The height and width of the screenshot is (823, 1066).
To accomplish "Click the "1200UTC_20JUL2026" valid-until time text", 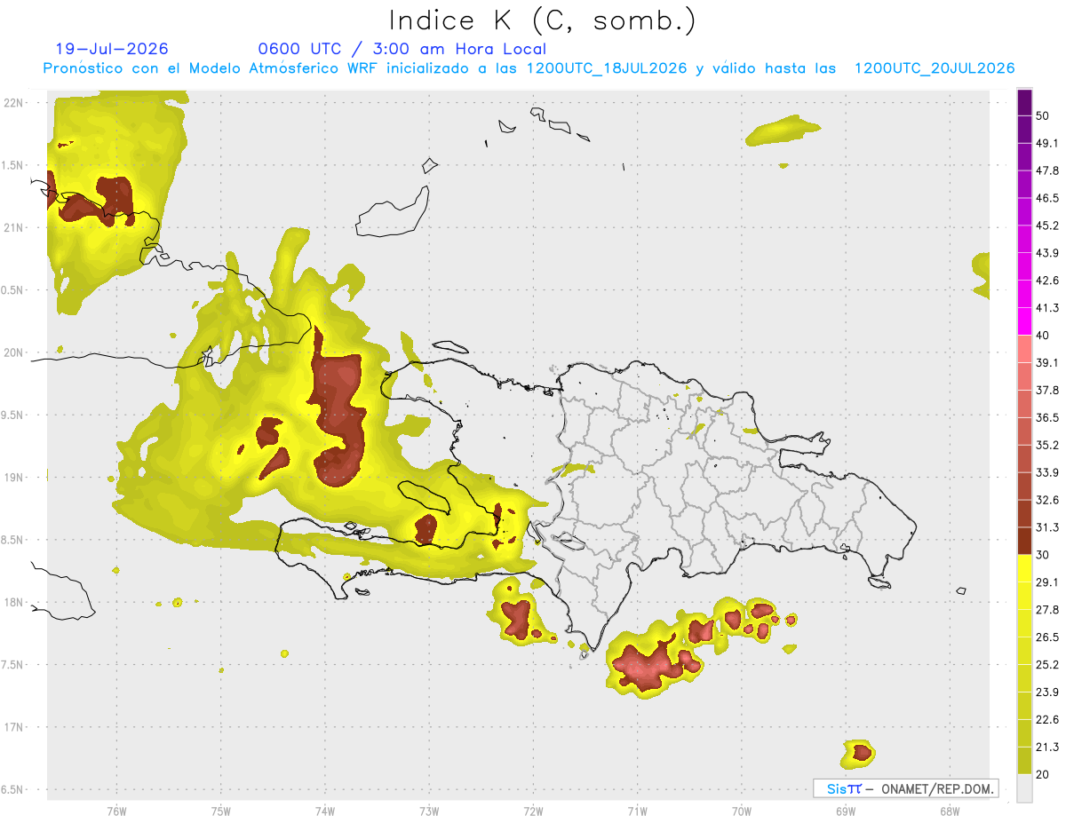I will 935,68.
